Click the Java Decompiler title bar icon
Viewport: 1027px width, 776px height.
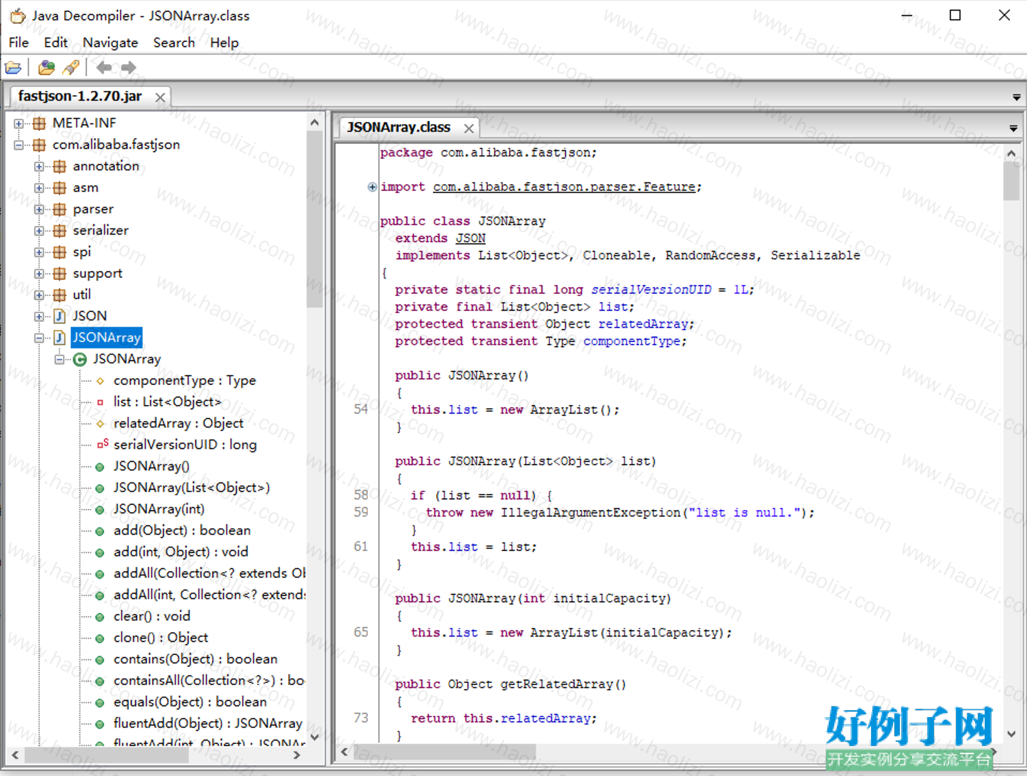17,16
